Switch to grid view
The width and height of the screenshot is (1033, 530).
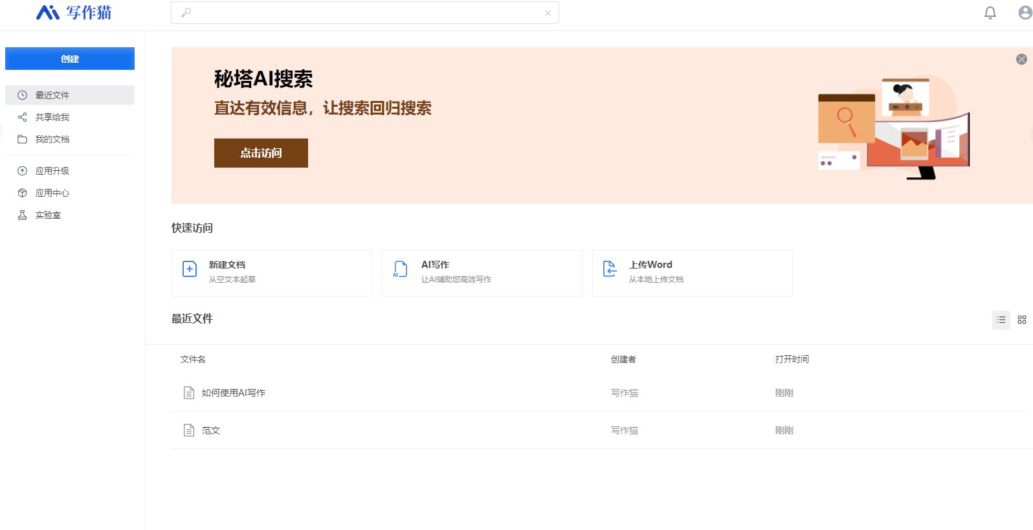(x=1022, y=320)
